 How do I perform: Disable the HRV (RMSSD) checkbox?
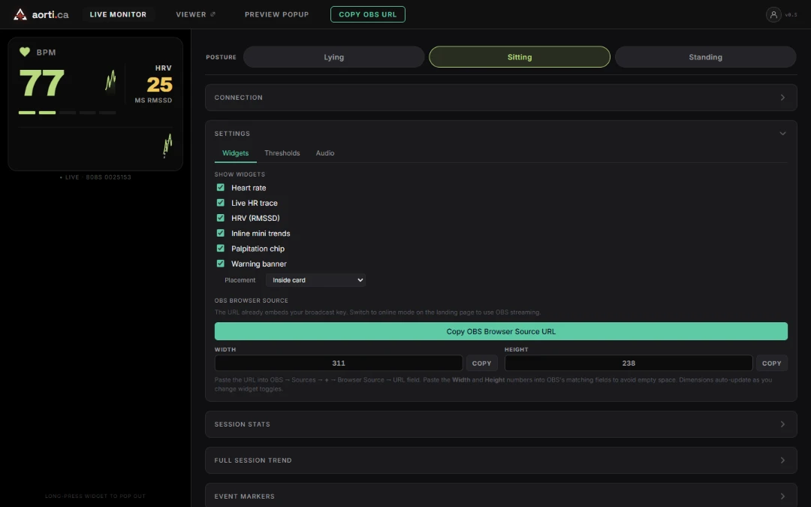220,218
